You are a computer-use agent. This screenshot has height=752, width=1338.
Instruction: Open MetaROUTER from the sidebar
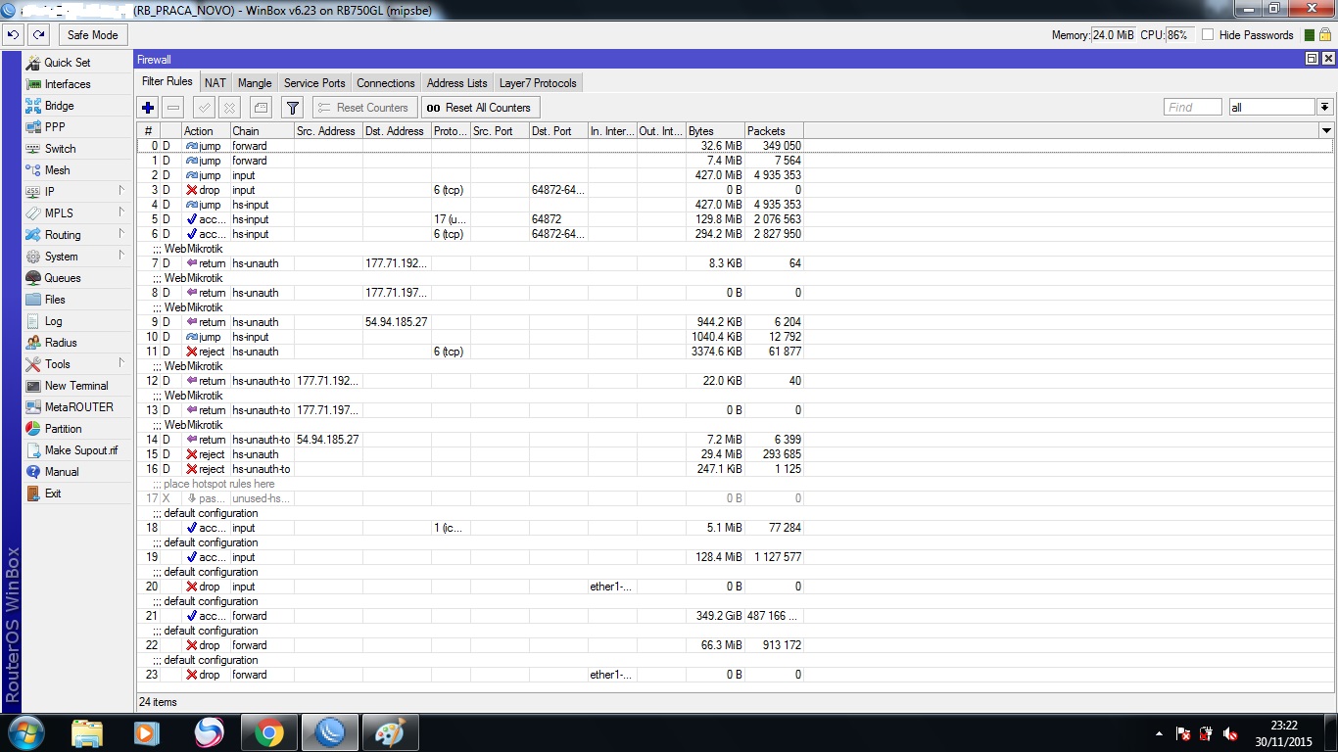pyautogui.click(x=77, y=407)
